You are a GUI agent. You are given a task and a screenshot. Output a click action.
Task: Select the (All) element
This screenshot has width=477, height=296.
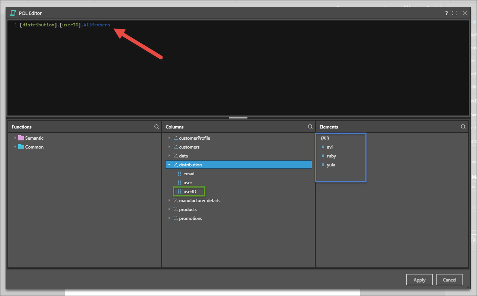click(x=325, y=138)
